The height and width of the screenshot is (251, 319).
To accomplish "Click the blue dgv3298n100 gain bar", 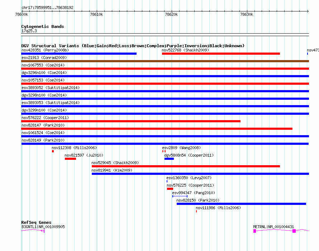I will [x=165, y=99].
